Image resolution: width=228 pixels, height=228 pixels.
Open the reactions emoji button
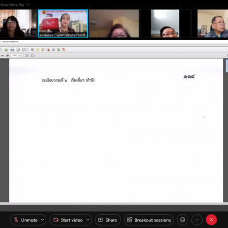pyautogui.click(x=182, y=220)
